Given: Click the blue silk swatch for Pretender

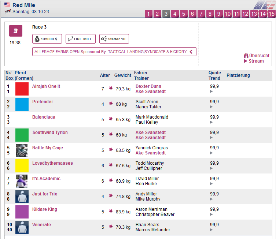Looking at the screenshot, I should [x=22, y=104].
